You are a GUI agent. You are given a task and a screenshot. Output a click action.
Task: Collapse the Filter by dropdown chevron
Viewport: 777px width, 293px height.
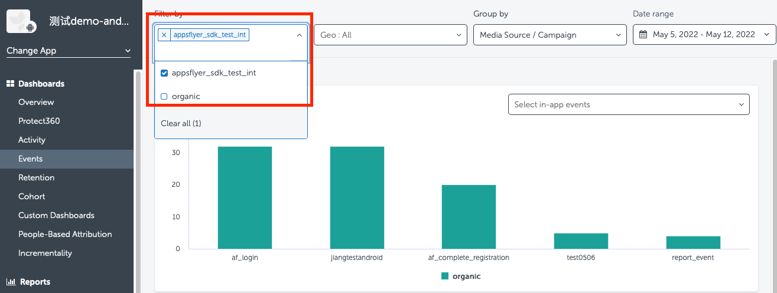pos(299,35)
